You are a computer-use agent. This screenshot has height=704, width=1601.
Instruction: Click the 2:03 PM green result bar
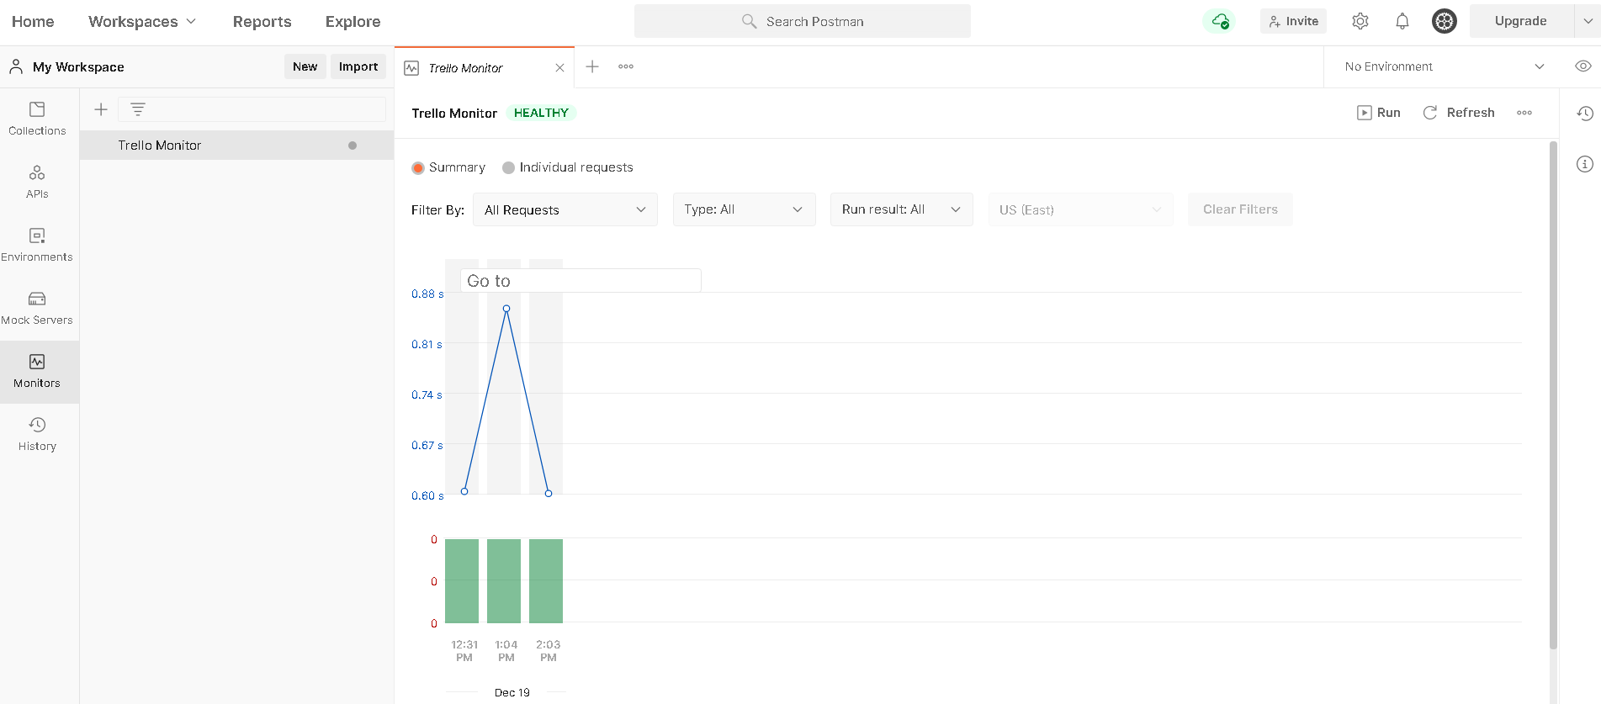[x=546, y=580]
